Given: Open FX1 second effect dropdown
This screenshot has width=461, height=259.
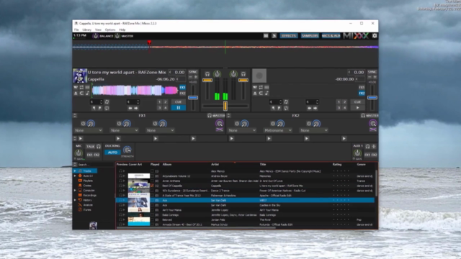Looking at the screenshot, I should (x=124, y=130).
